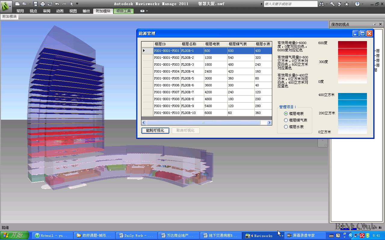Open the 视图 ribbon tab
Screen dimensions: 385x240
click(x=73, y=11)
